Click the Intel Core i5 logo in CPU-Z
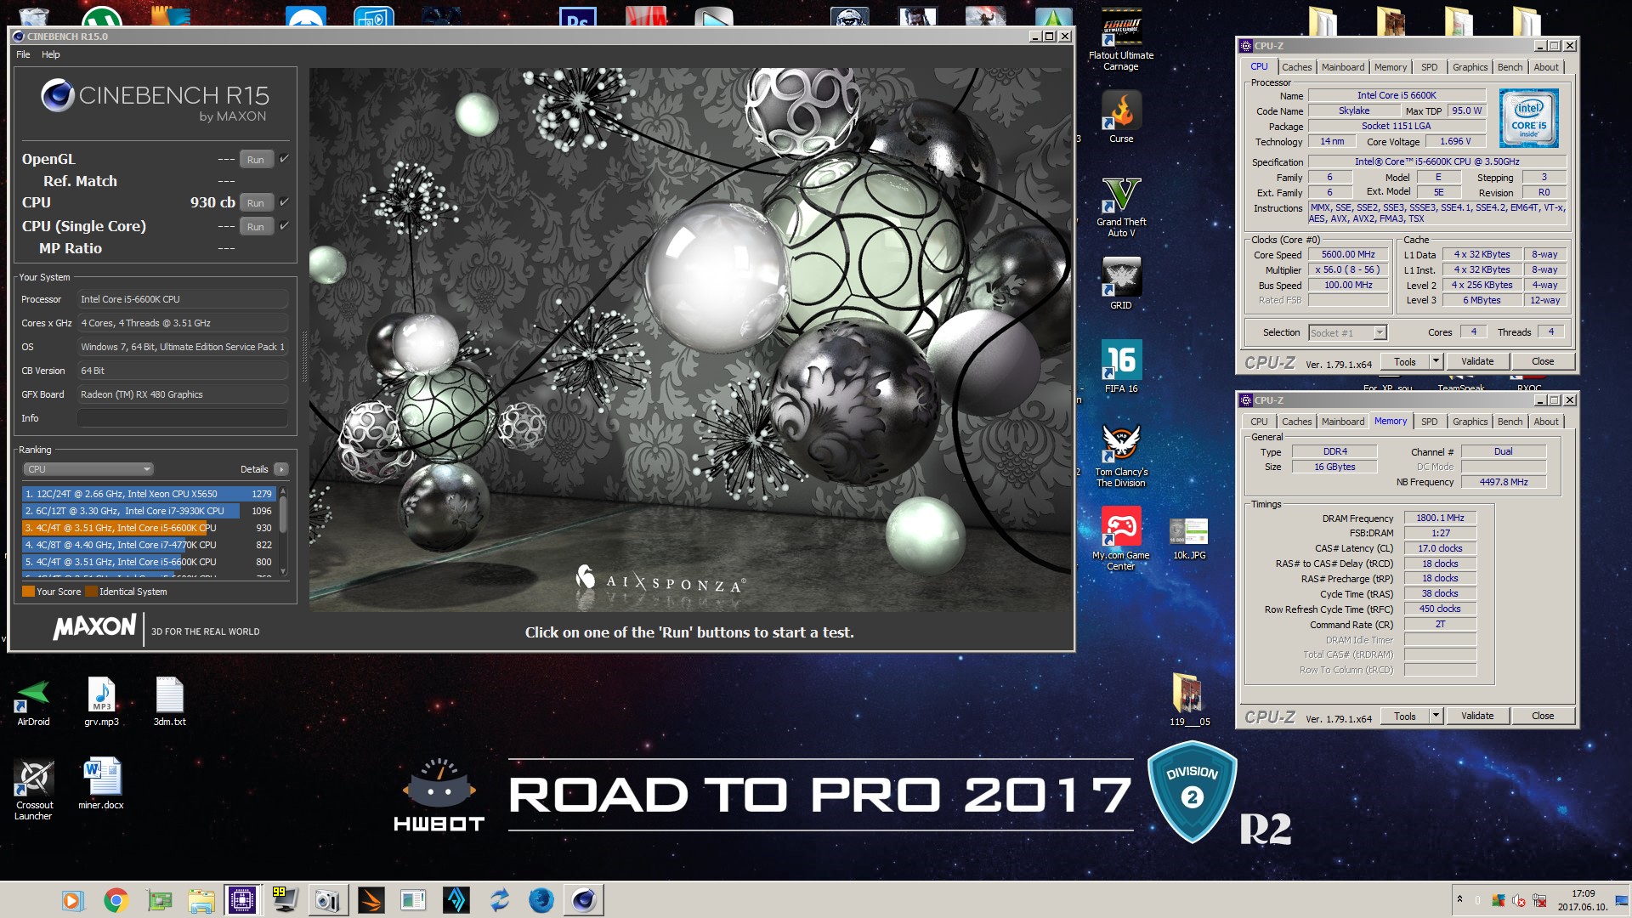Screen dimensions: 1632x918 pos(1528,118)
